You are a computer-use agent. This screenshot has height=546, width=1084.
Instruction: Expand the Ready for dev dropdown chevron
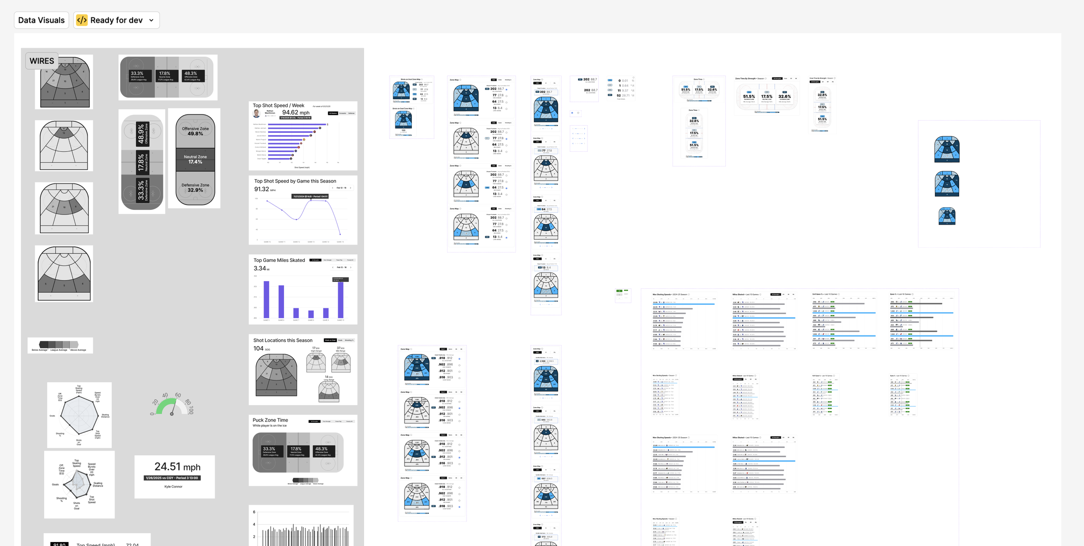click(x=151, y=20)
